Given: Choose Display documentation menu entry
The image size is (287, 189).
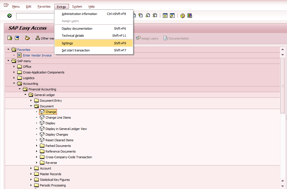Looking at the screenshot, I should click(94, 29).
